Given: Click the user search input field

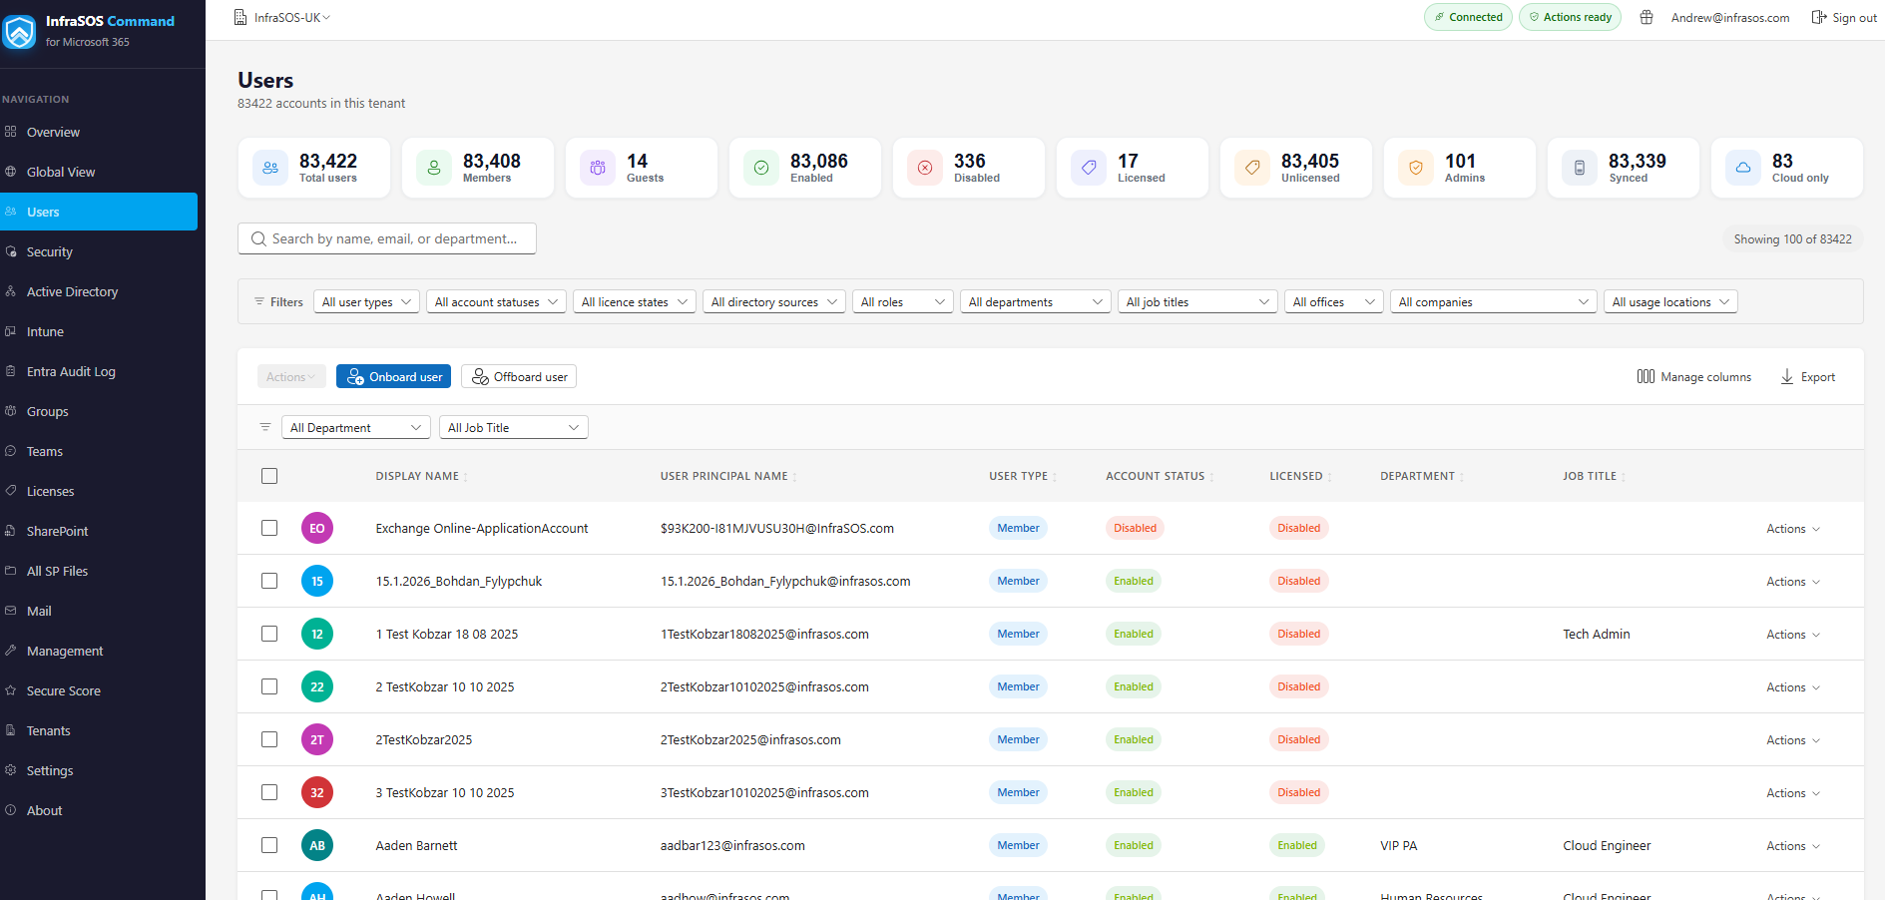Looking at the screenshot, I should [x=387, y=238].
